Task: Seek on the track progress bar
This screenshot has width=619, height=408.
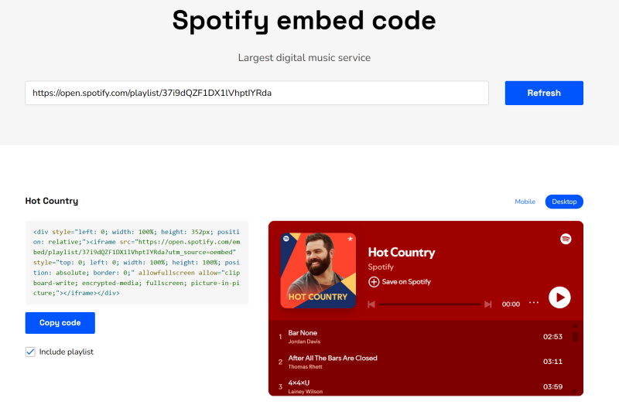Action: tap(429, 304)
